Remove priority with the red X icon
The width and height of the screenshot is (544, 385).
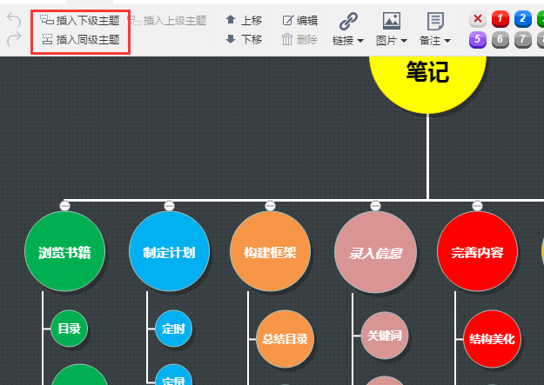pos(478,19)
